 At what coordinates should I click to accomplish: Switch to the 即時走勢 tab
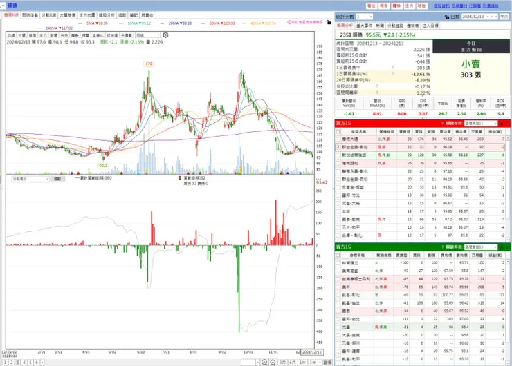pyautogui.click(x=30, y=15)
